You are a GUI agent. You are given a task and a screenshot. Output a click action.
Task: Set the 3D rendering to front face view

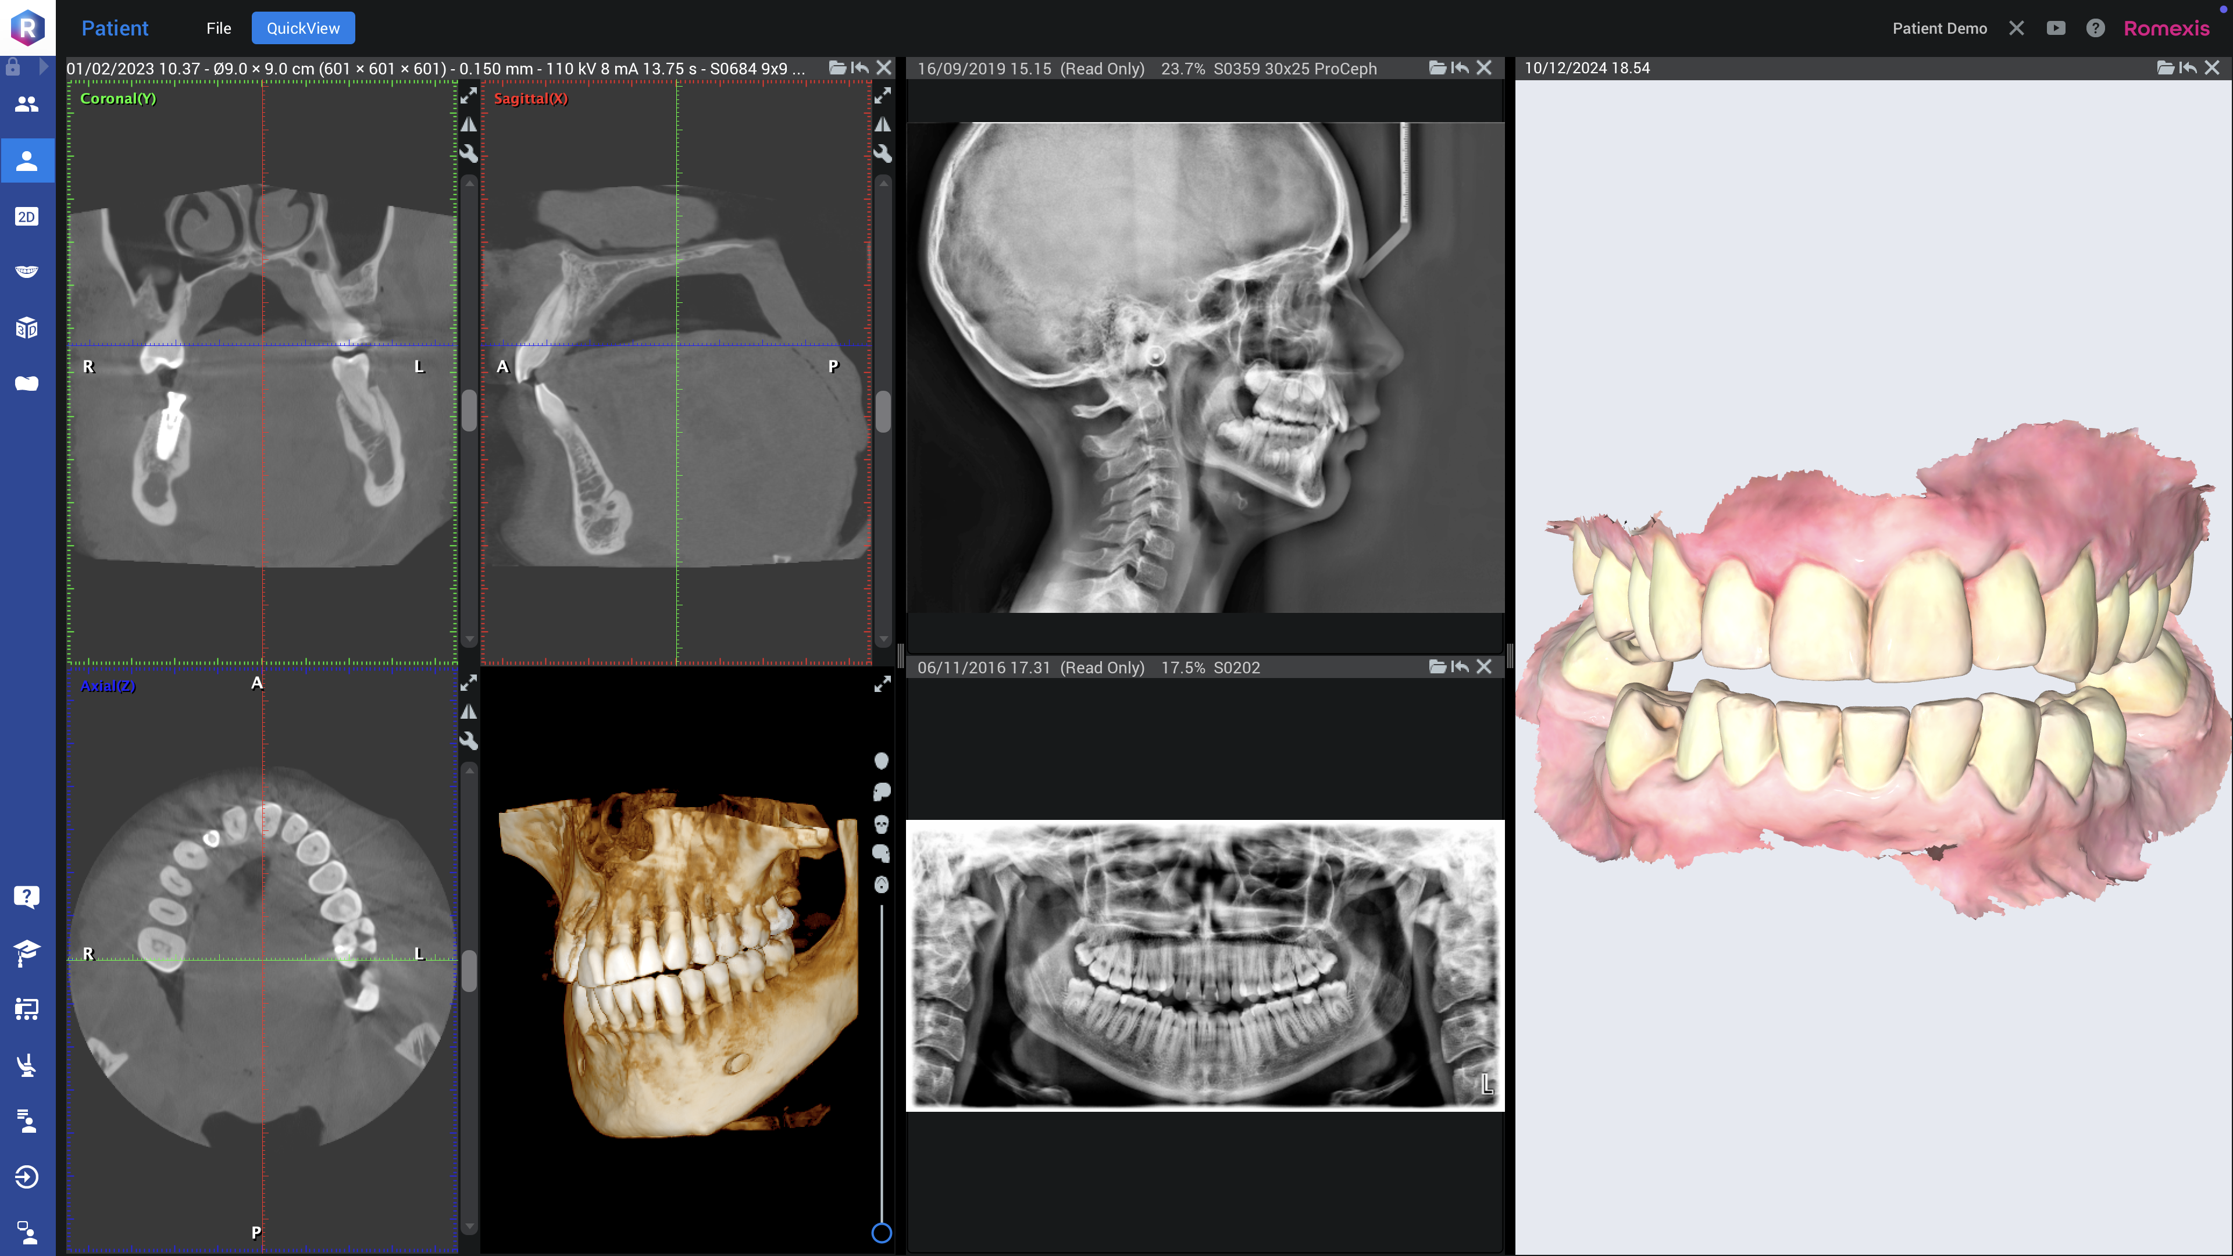click(882, 761)
